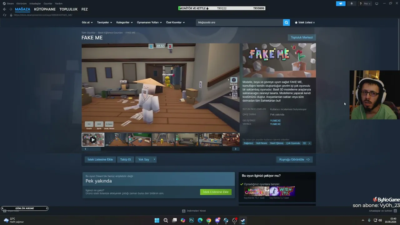The width and height of the screenshot is (400, 225).
Task: Switch to Big Picture mode monitor icon
Action: [377, 4]
